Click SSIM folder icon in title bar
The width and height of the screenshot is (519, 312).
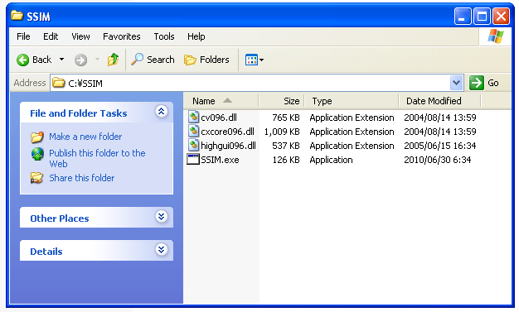coord(17,16)
